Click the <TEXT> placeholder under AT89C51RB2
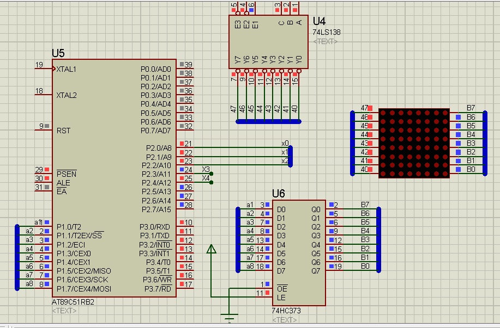The width and height of the screenshot is (500, 328). 64,311
